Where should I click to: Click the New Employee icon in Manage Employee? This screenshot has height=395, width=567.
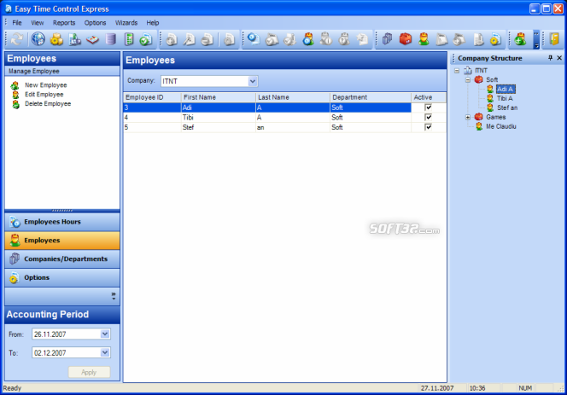15,85
